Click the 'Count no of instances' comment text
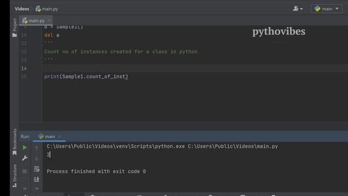348x196 pixels. tap(121, 52)
